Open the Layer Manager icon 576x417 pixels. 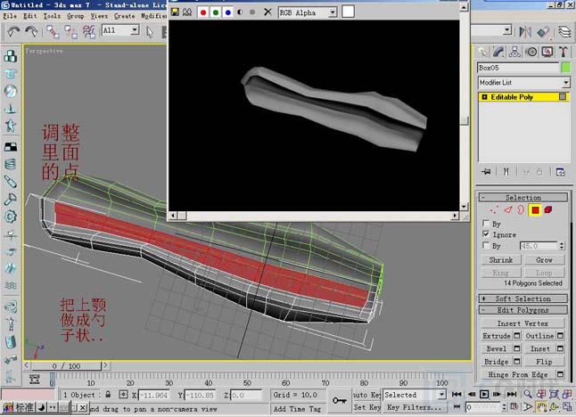click(x=564, y=31)
